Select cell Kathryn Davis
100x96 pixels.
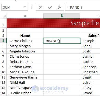coord(25,67)
